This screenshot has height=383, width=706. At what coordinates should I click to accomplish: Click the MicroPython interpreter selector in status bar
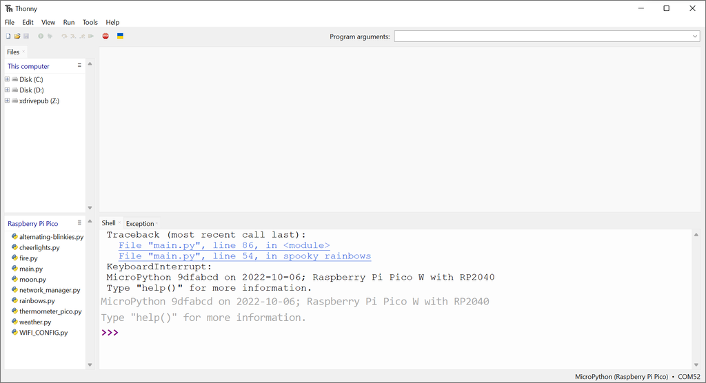[621, 377]
